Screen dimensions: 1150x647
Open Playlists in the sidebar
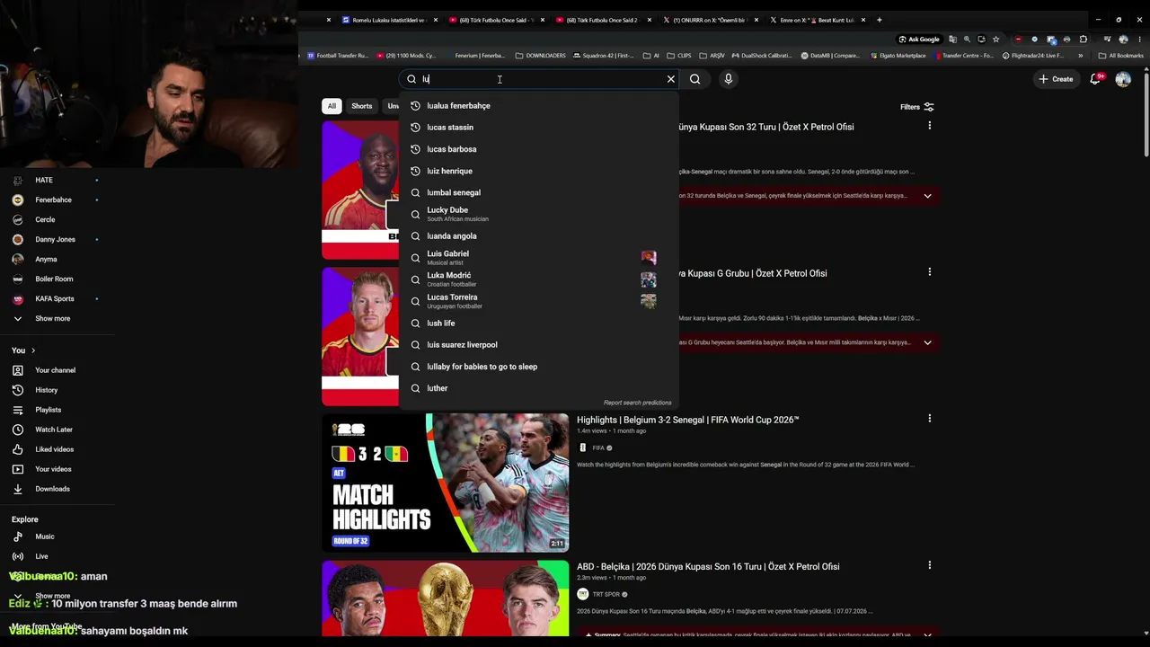(49, 410)
